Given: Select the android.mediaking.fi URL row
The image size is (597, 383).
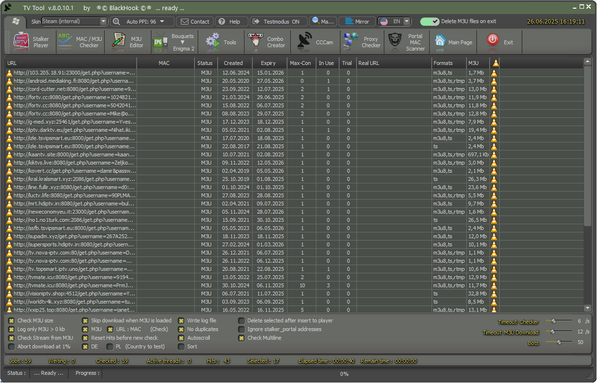Looking at the screenshot, I should click(71, 81).
